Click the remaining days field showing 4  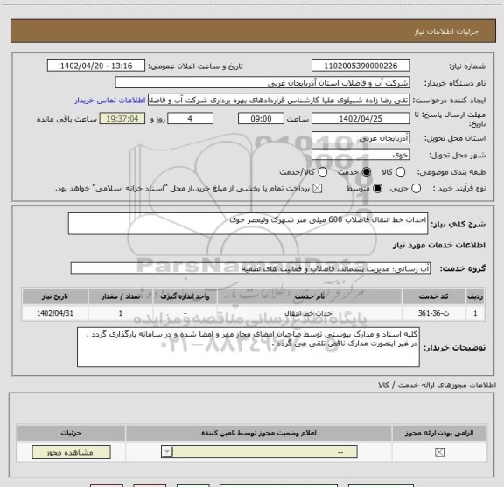click(x=190, y=119)
